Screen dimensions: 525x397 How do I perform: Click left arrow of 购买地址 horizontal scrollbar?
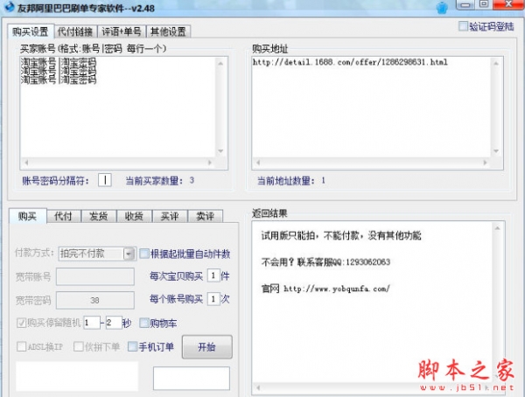pos(258,163)
